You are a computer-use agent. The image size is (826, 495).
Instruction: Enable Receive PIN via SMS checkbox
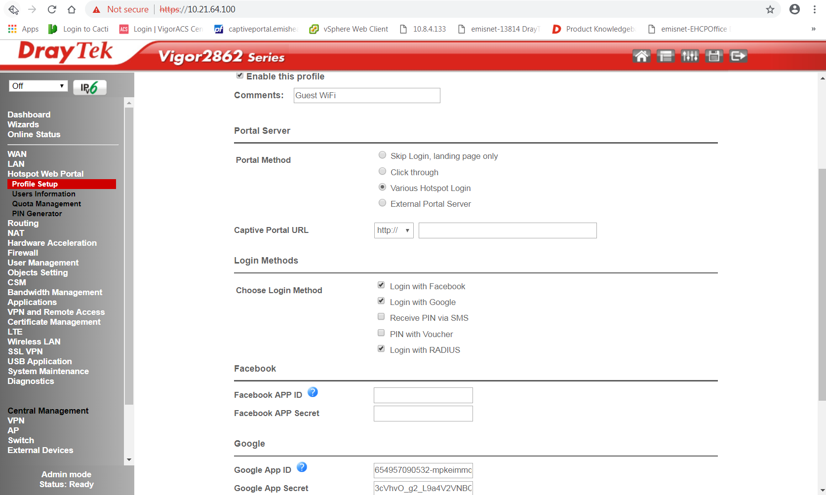(381, 317)
